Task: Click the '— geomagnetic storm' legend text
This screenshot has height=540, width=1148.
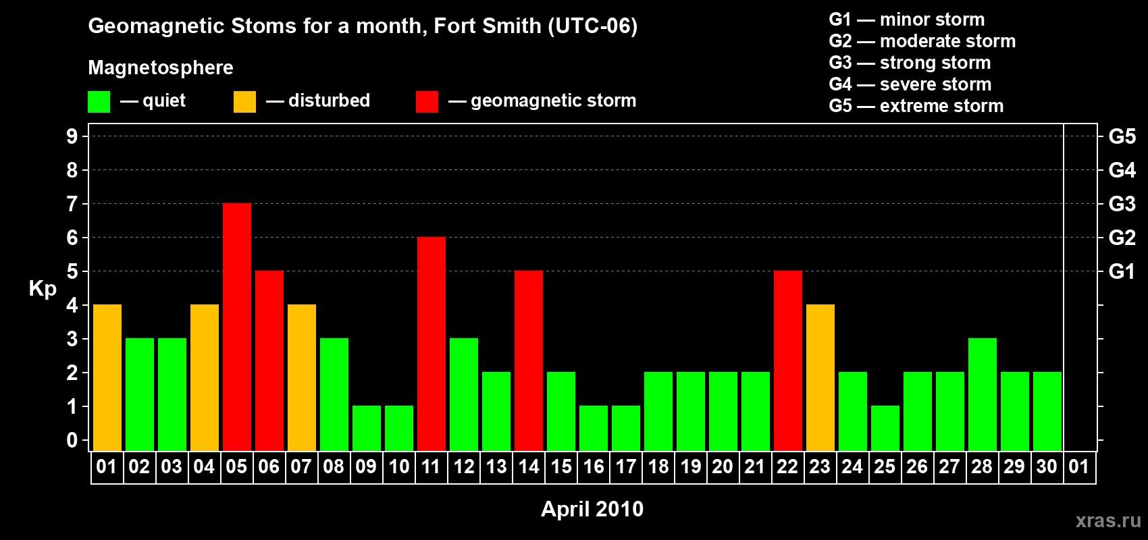Action: (x=542, y=101)
